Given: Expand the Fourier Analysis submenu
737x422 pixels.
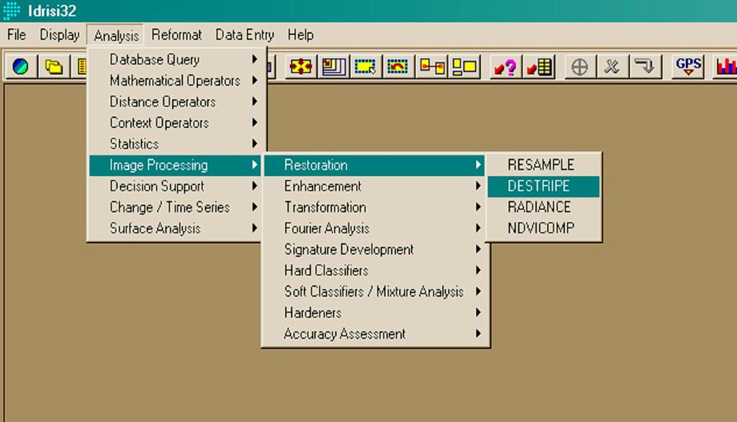Looking at the screenshot, I should point(374,229).
